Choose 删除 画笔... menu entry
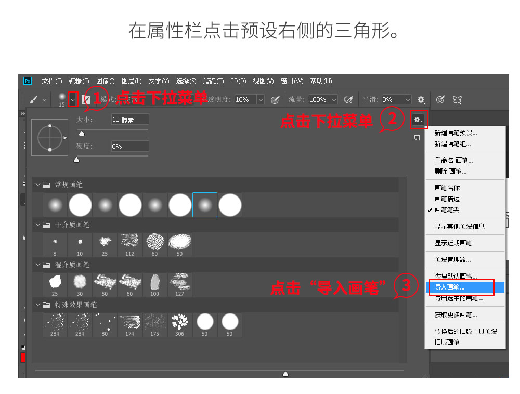520x394 pixels. (464, 172)
